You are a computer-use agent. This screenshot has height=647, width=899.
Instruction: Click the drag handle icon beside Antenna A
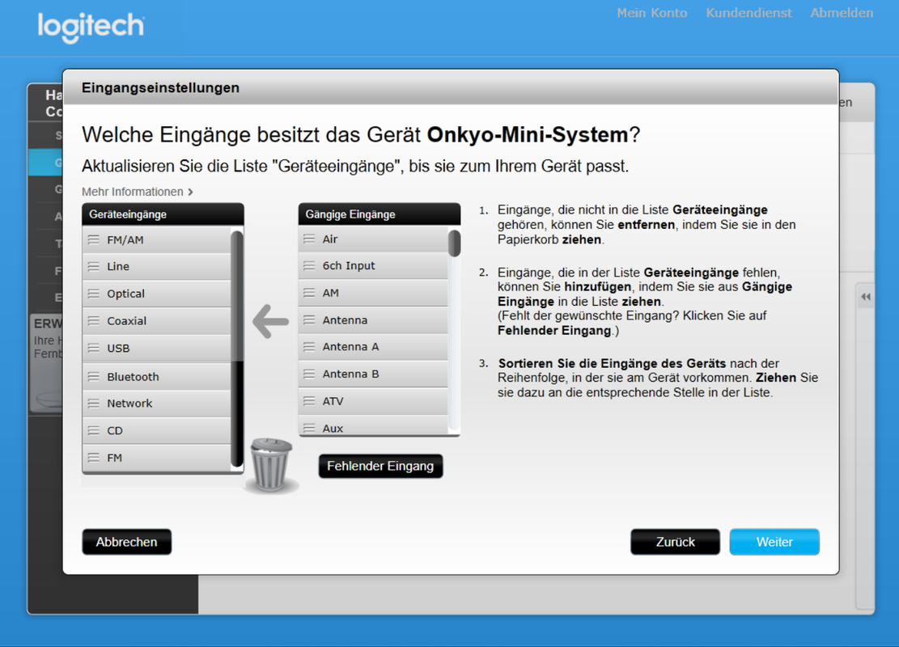pyautogui.click(x=309, y=347)
